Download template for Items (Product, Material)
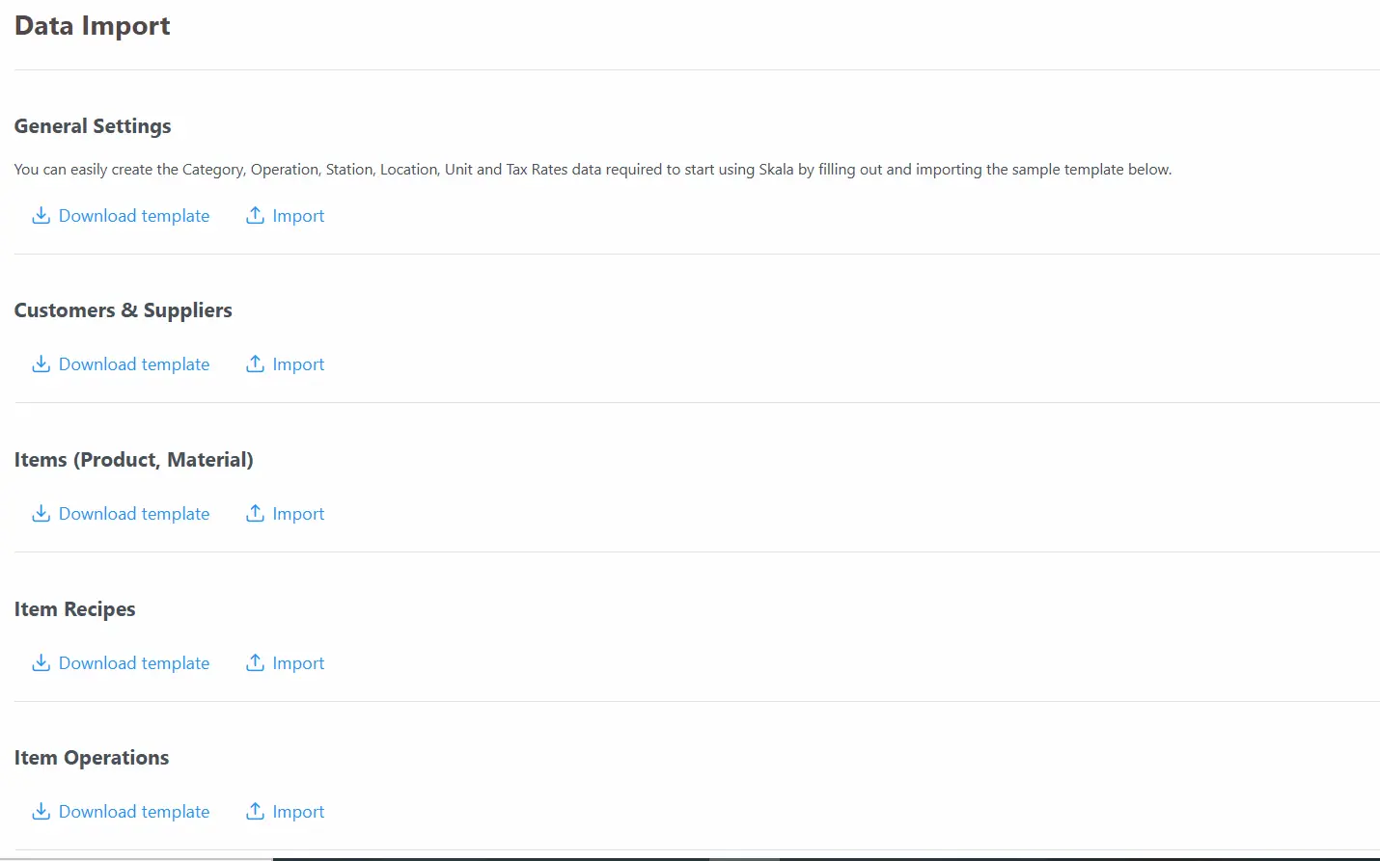Image resolution: width=1380 pixels, height=861 pixels. pos(121,514)
